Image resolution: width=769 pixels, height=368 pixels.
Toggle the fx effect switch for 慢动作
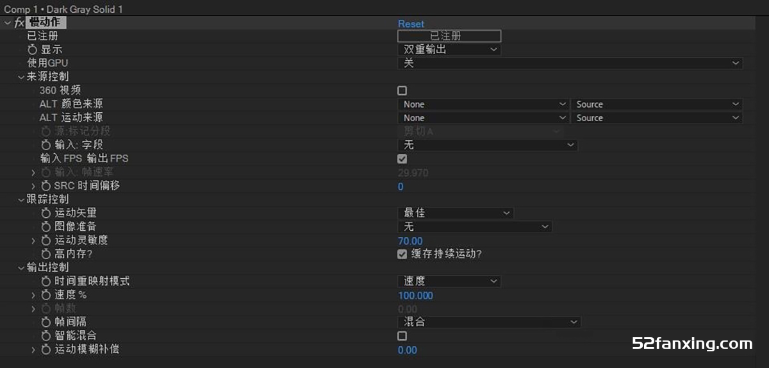pyautogui.click(x=19, y=23)
